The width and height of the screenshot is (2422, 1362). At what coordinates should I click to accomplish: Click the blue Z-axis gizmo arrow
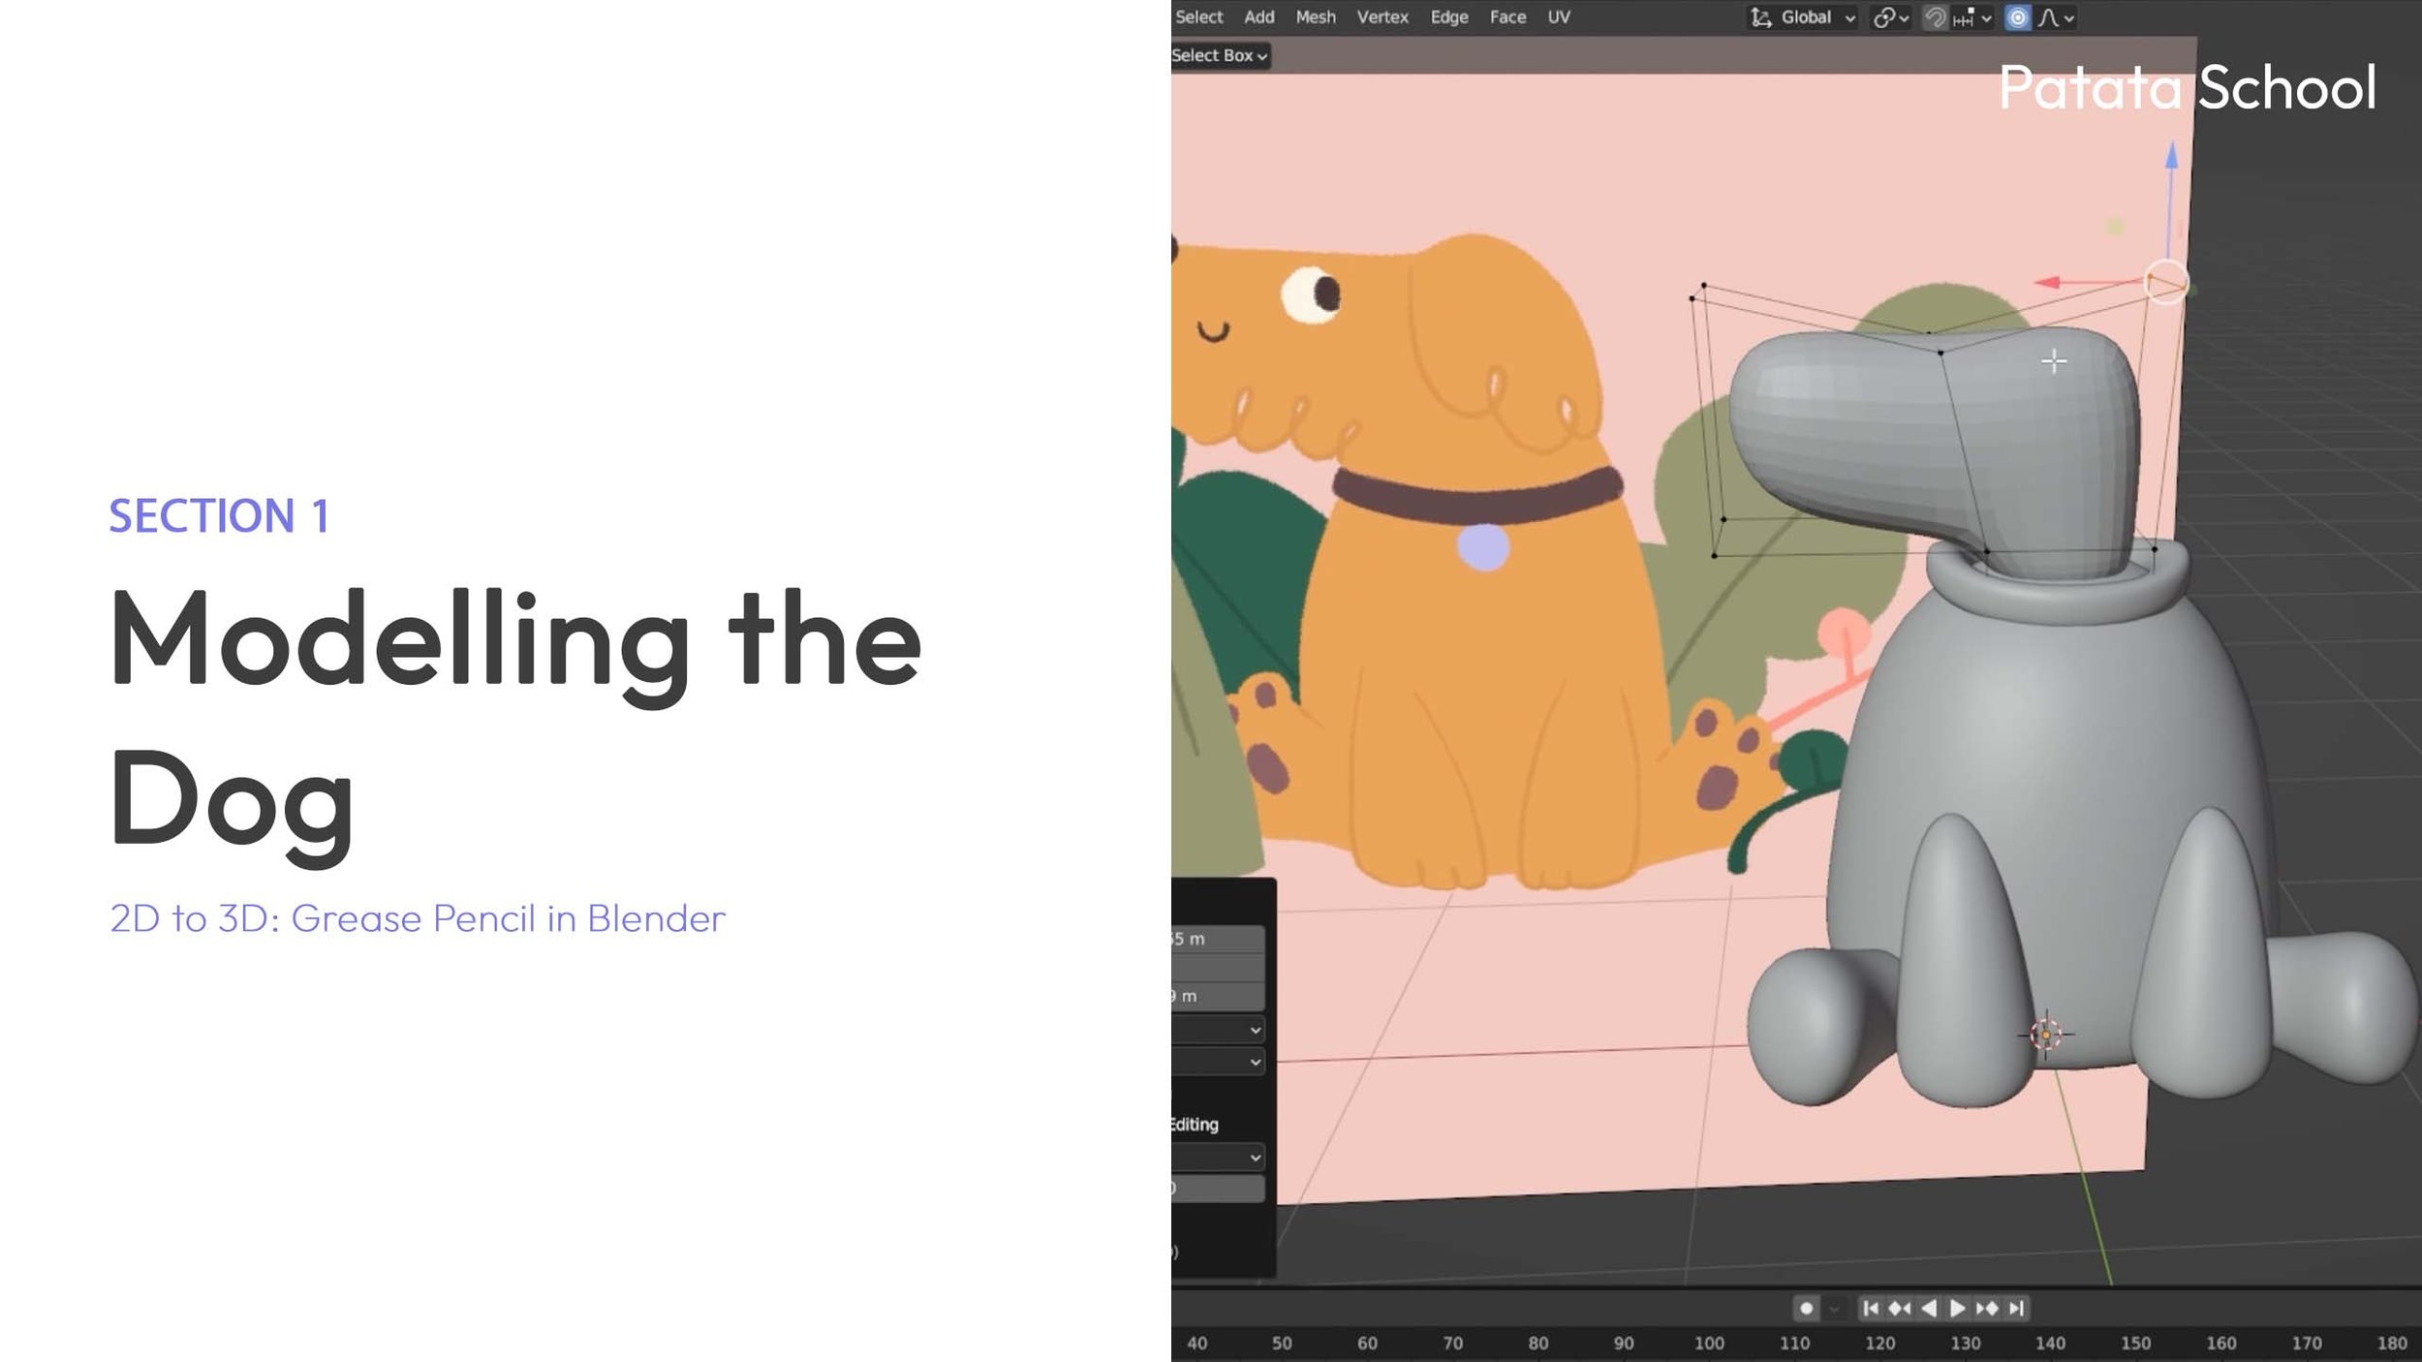[2171, 155]
